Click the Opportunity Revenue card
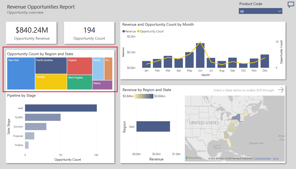This screenshot has height=169, width=296. [x=31, y=32]
